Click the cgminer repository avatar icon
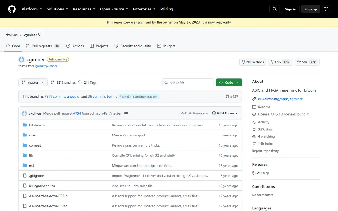Screen dimensions: 338x211 (x=22, y=59)
